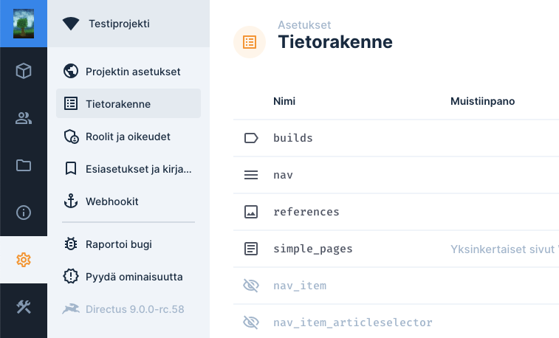Click the anchor icon for Webhookit
This screenshot has height=338, width=559.
[71, 201]
